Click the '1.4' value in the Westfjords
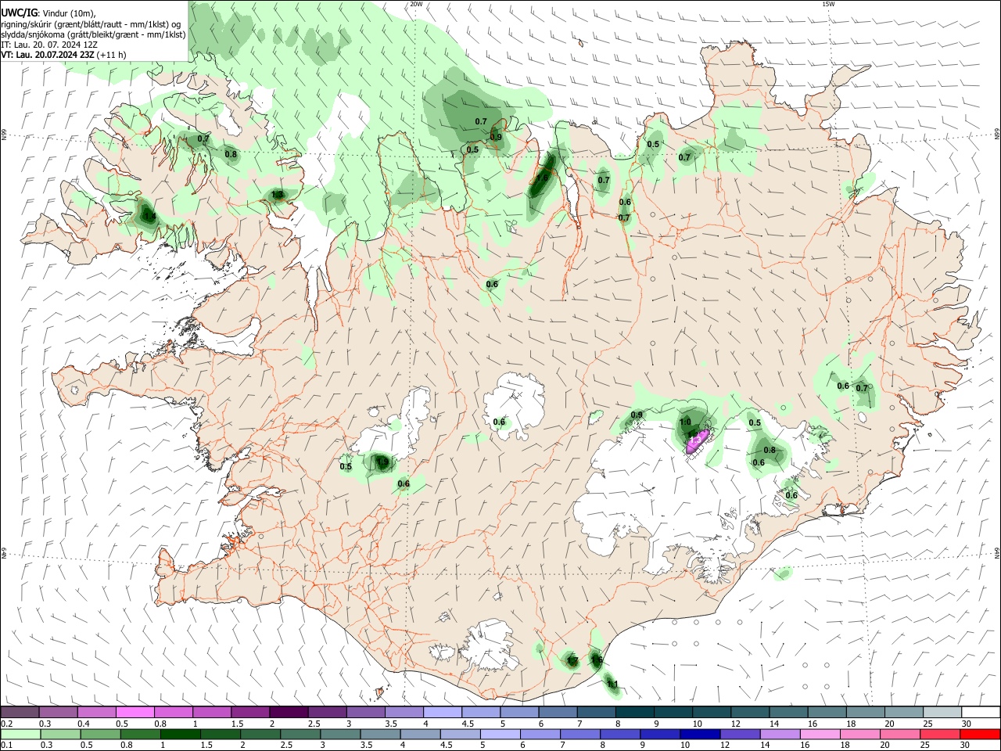 click(x=149, y=217)
